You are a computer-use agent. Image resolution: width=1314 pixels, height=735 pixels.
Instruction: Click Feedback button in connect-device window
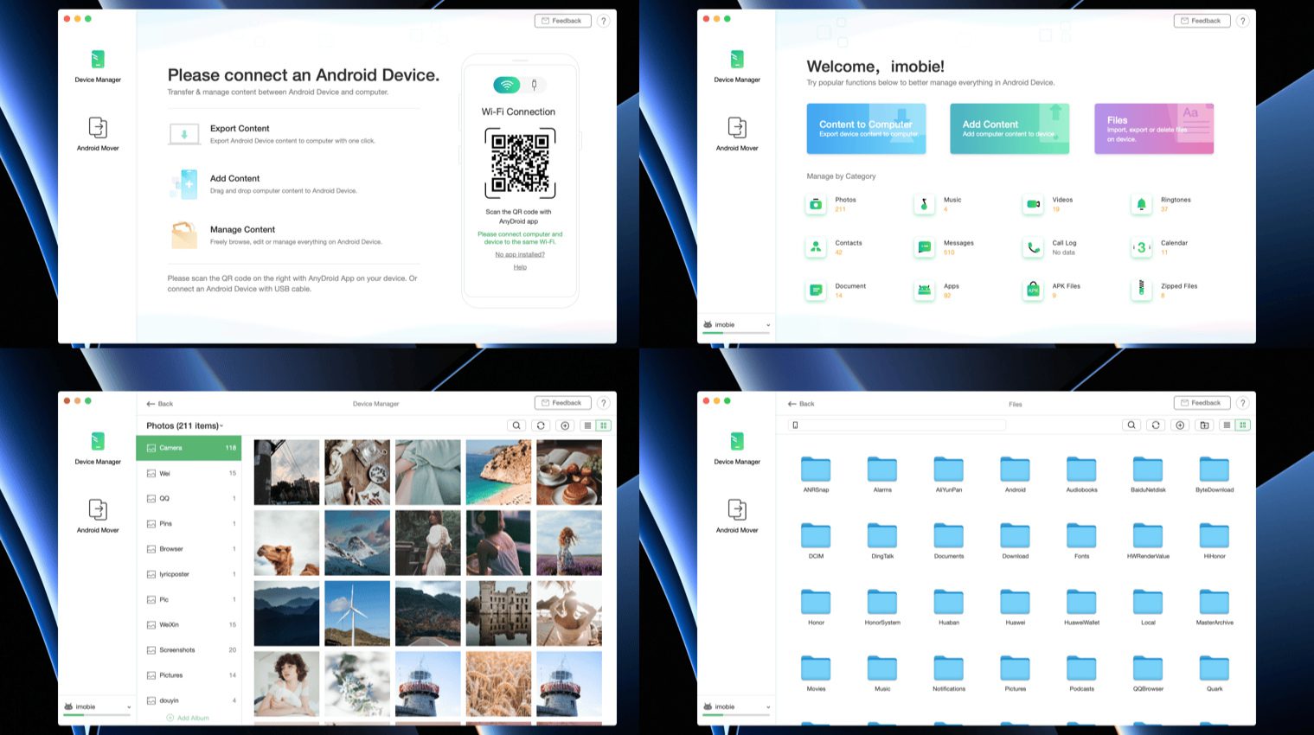[x=563, y=21]
